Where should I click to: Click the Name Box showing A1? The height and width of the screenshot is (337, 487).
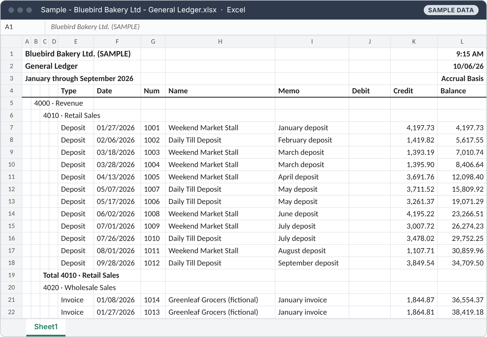22,27
